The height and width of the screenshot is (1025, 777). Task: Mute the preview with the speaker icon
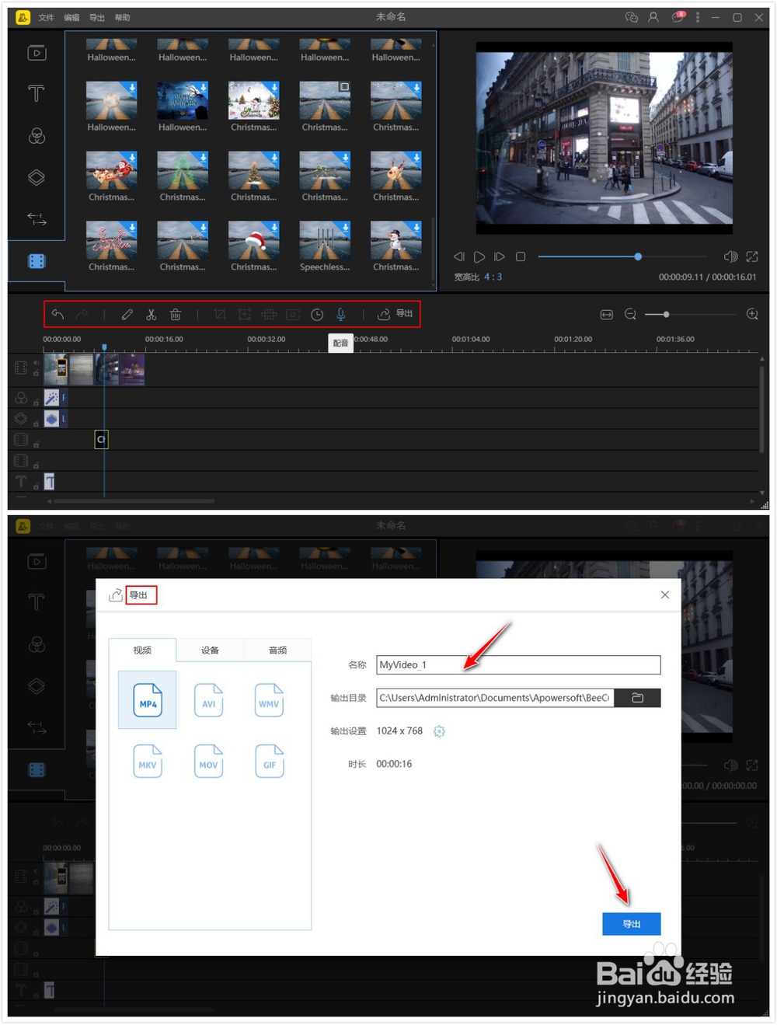[730, 256]
